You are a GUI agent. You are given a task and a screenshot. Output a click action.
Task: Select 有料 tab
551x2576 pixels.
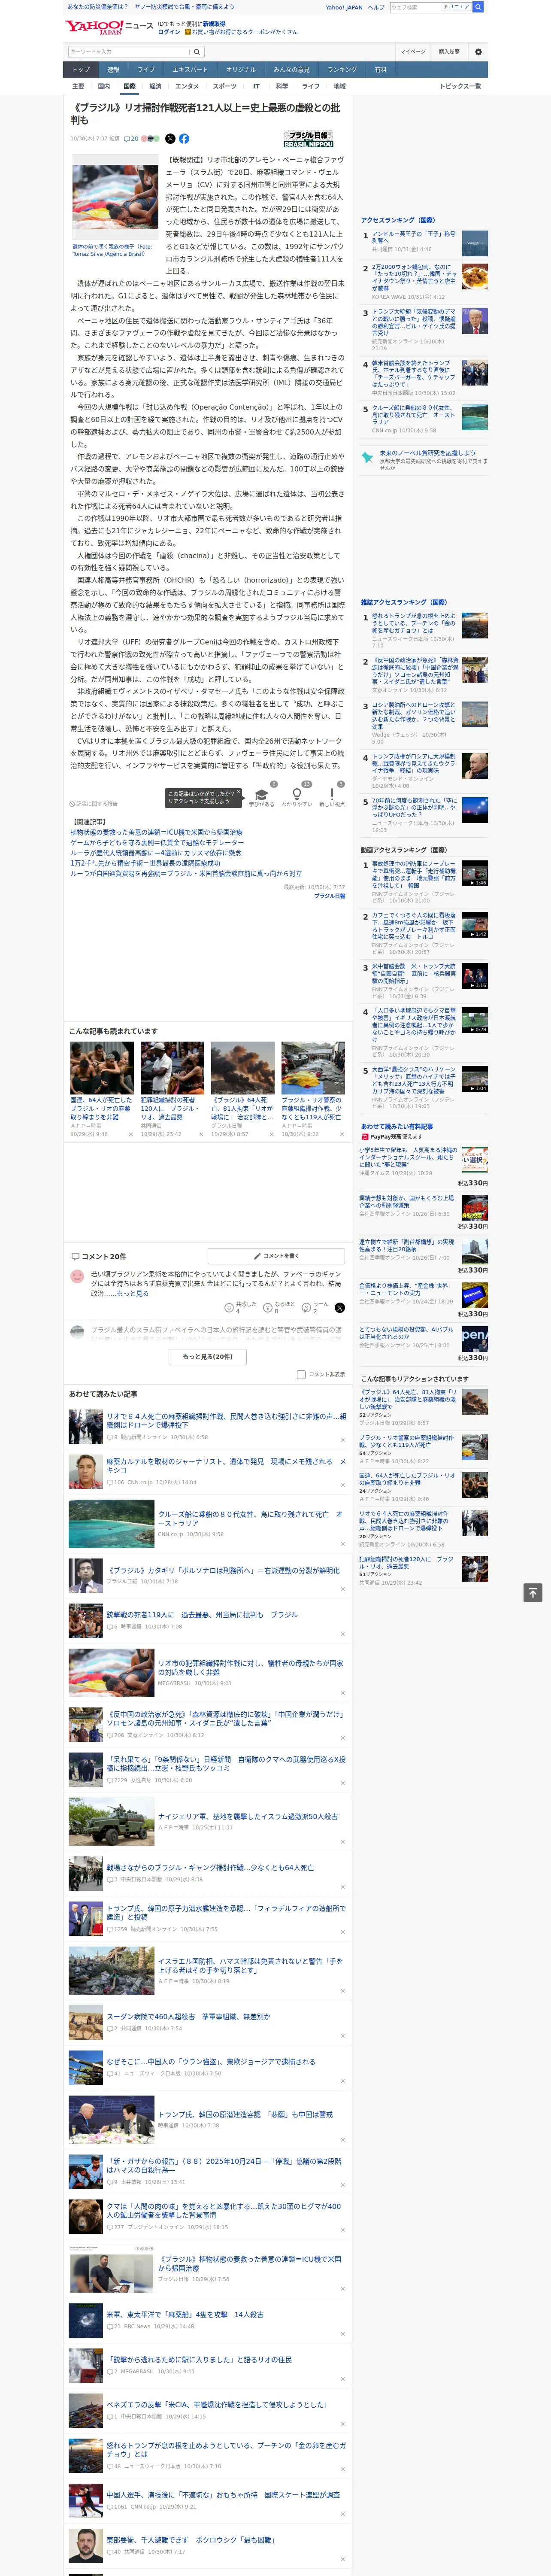click(380, 70)
